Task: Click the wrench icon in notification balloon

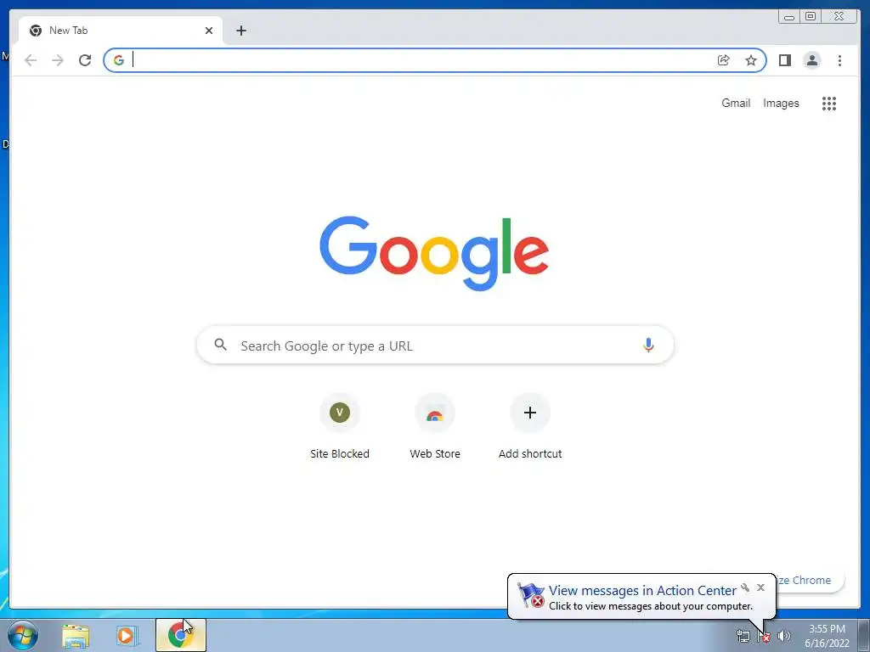Action: [745, 587]
